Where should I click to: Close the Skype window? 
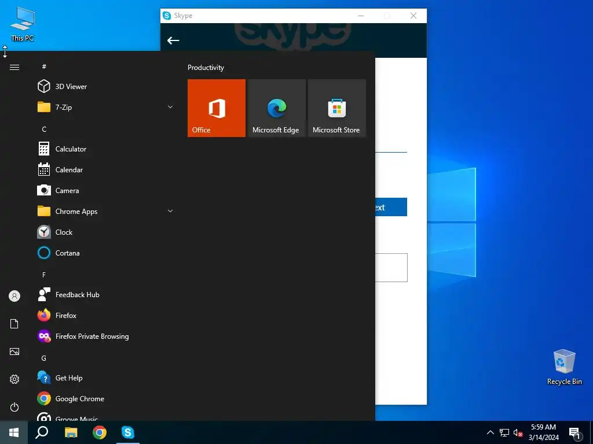point(413,16)
